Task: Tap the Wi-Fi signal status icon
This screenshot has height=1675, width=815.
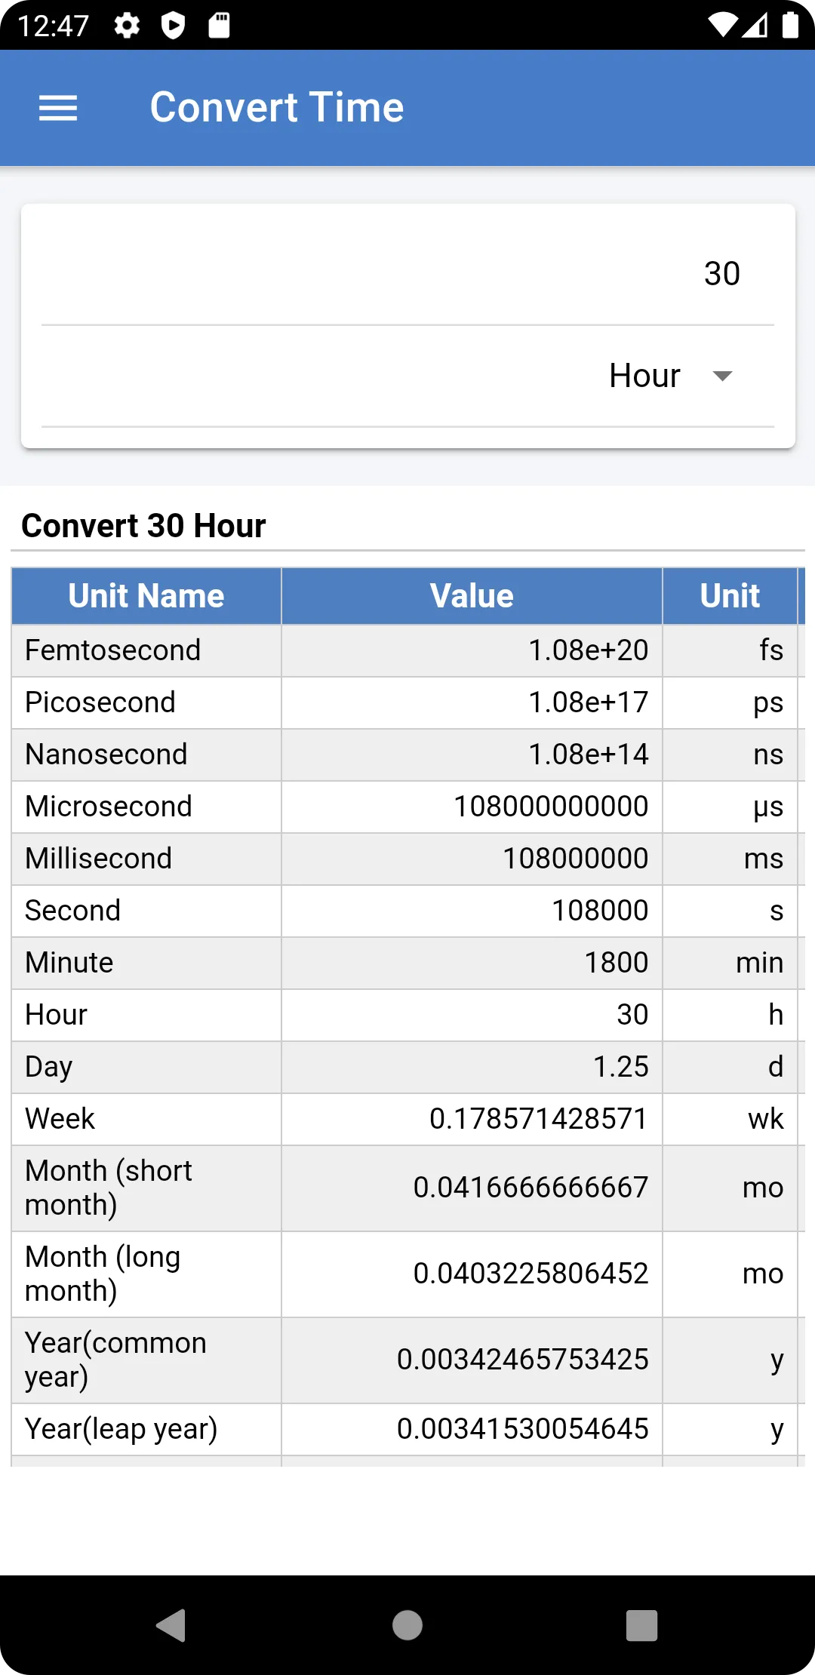Action: [x=723, y=26]
